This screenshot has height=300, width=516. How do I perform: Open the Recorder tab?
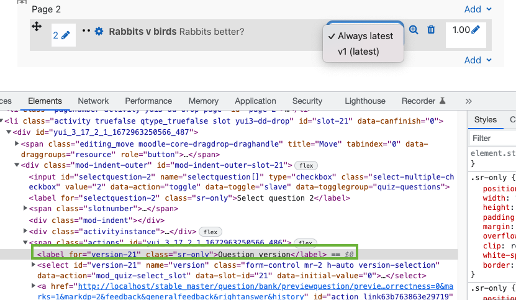[x=419, y=101]
